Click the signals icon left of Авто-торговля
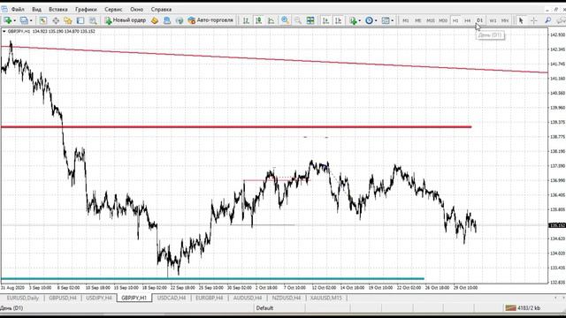566x318 pixels. click(180, 20)
